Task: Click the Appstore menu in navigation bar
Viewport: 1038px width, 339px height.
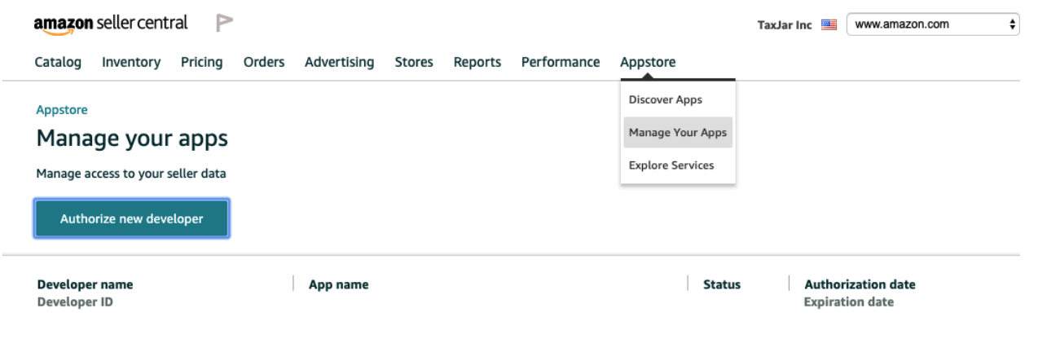Action: pos(648,62)
